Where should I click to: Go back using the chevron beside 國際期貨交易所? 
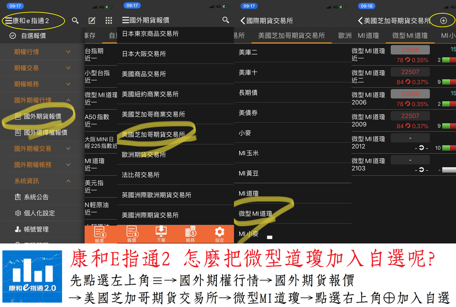click(243, 20)
